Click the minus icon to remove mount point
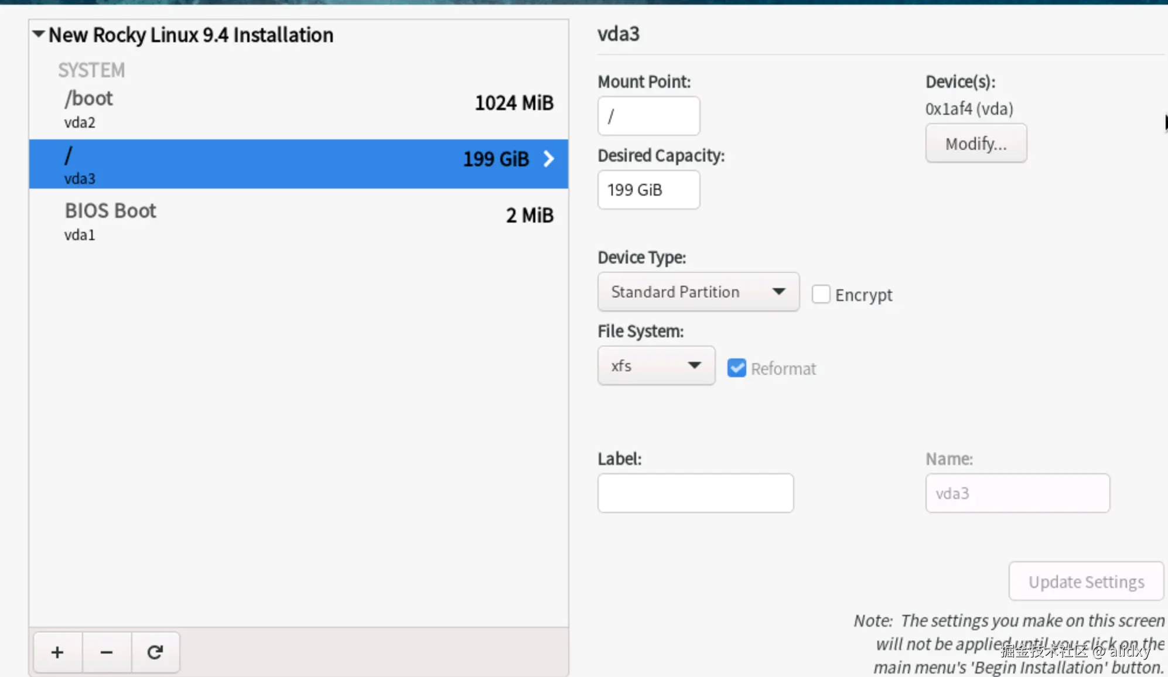The width and height of the screenshot is (1168, 677). point(107,652)
